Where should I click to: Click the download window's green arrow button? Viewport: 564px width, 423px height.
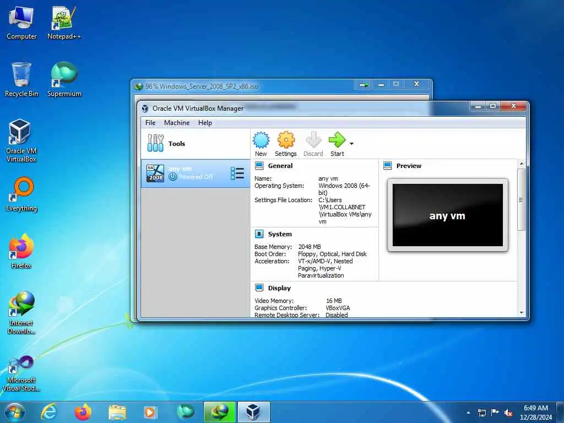(x=364, y=85)
